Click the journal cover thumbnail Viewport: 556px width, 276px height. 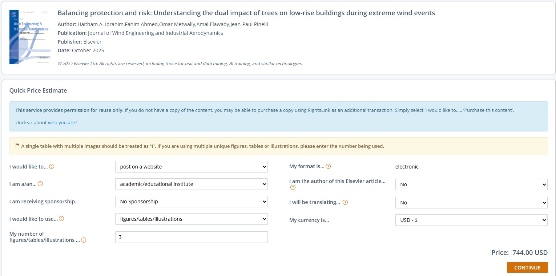click(x=30, y=37)
